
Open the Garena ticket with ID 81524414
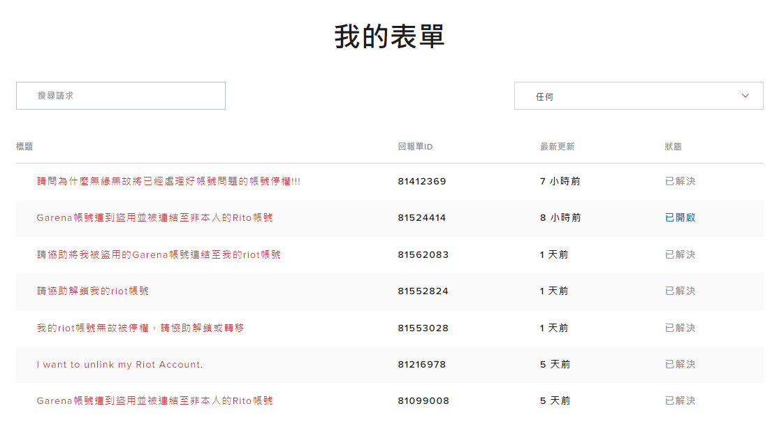154,217
